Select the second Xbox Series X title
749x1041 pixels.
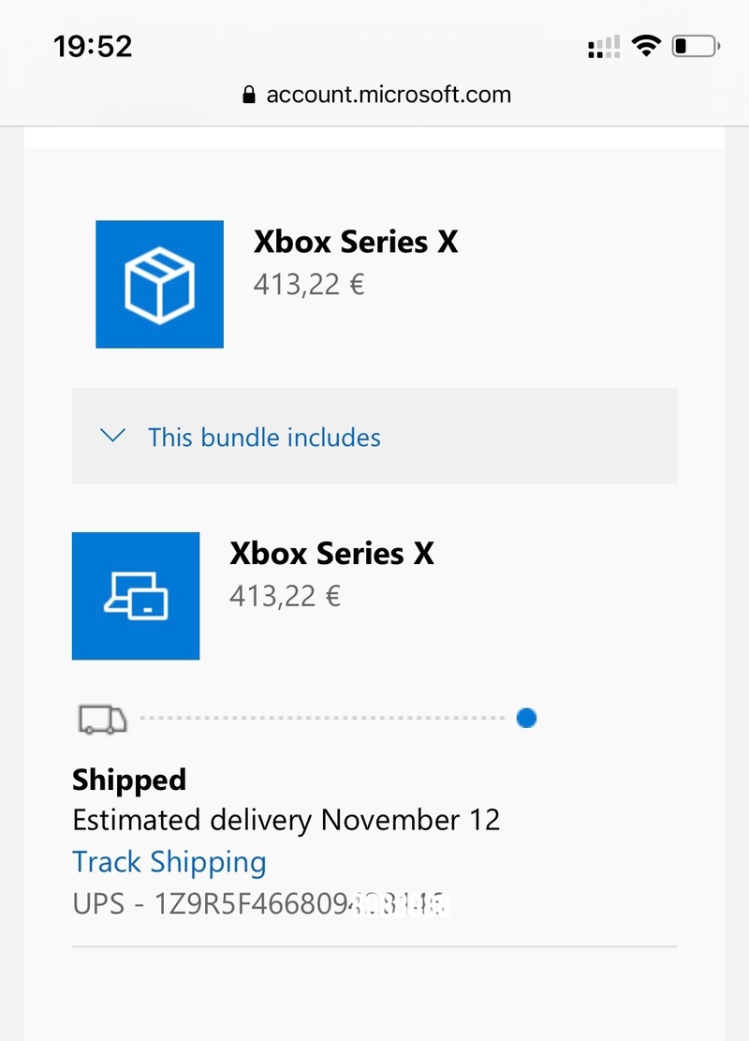[331, 553]
